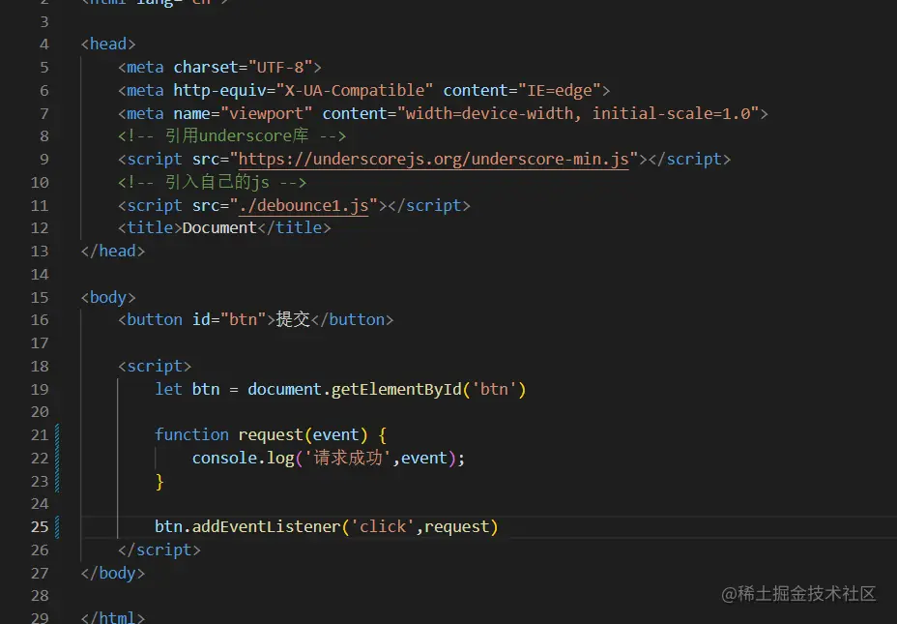The image size is (897, 624).
Task: Click the comment 引入自己的js
Action: tap(213, 183)
